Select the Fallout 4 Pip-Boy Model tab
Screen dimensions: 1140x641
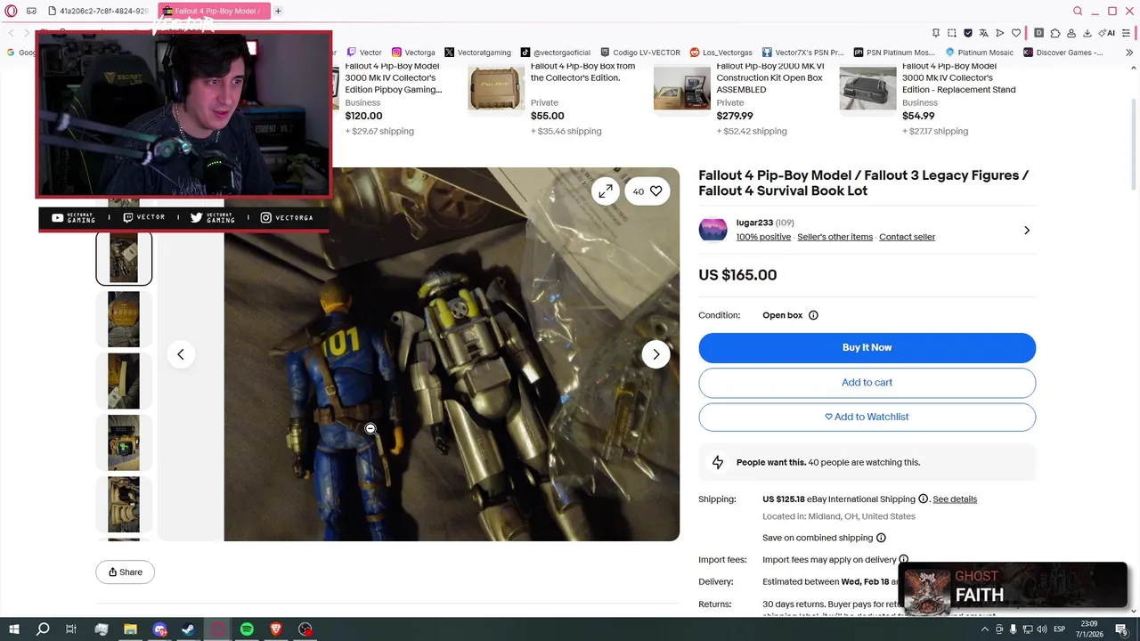point(214,11)
